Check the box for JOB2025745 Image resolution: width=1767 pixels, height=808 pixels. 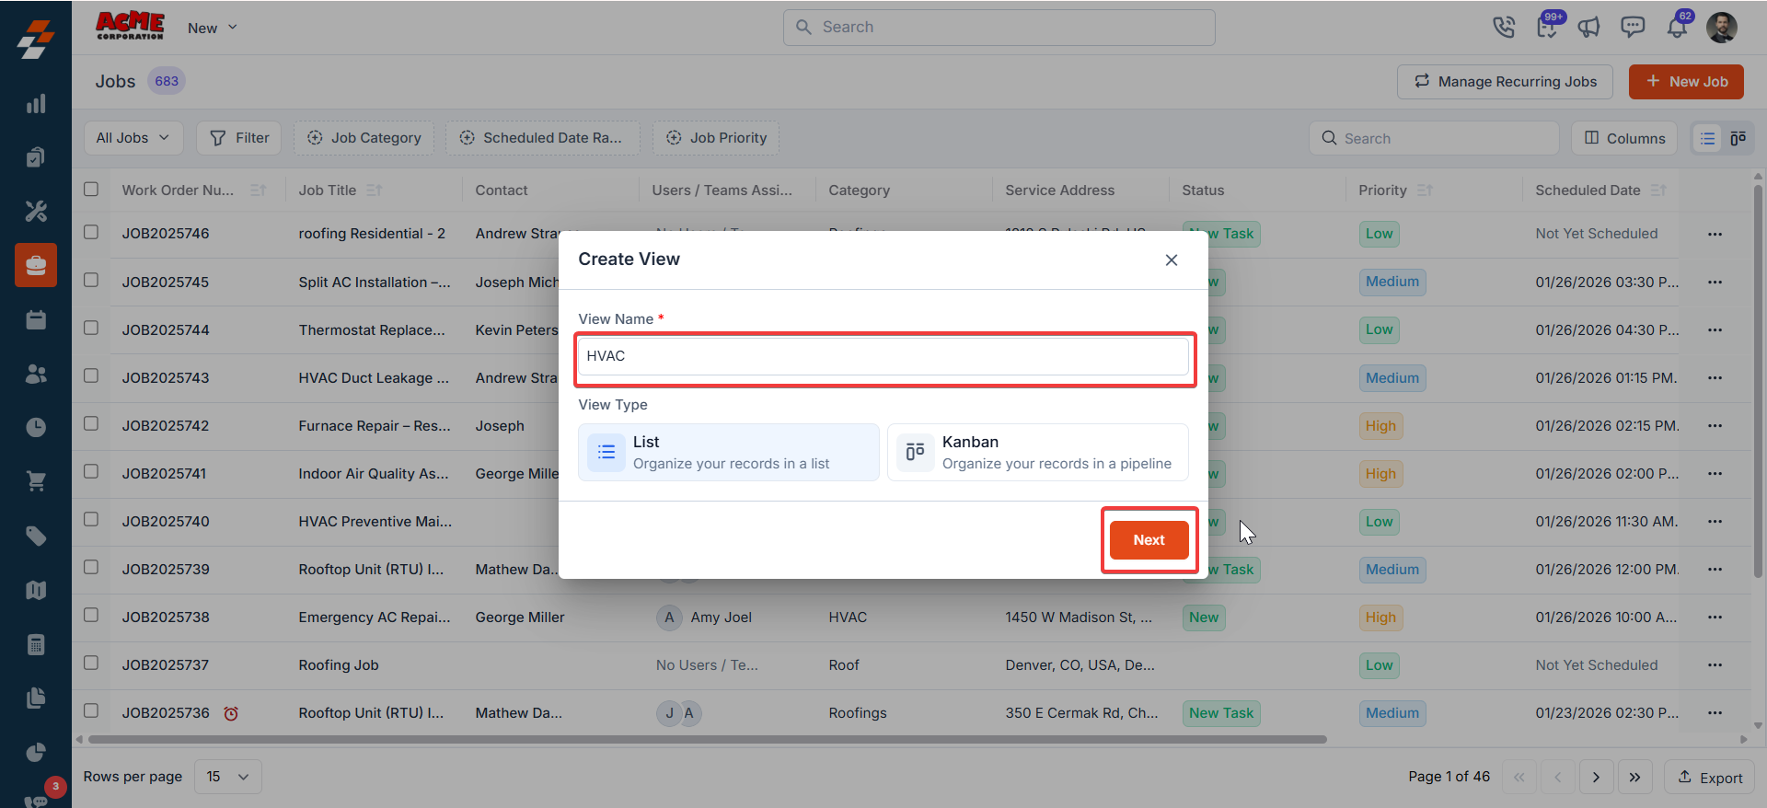[x=91, y=281]
